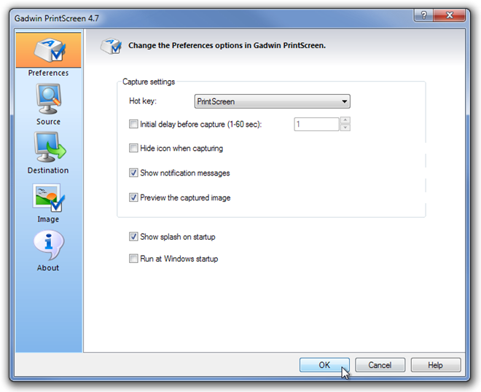Select the Image label in sidebar
The height and width of the screenshot is (392, 481).
pyautogui.click(x=48, y=219)
